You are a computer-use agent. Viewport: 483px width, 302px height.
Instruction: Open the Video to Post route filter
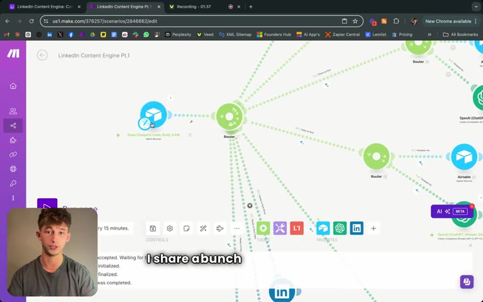click(302, 142)
